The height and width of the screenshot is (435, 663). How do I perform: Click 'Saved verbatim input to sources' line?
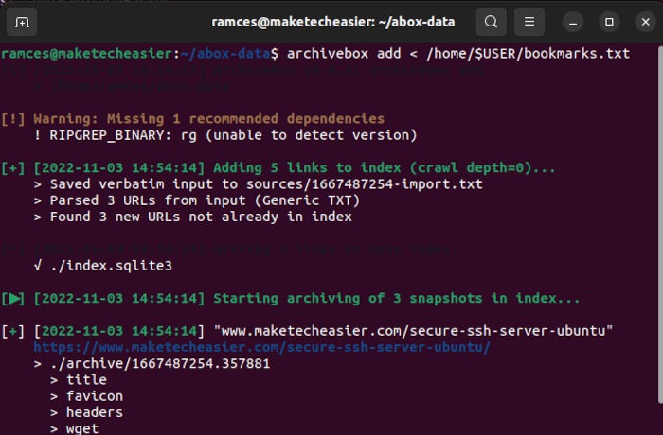tap(259, 184)
